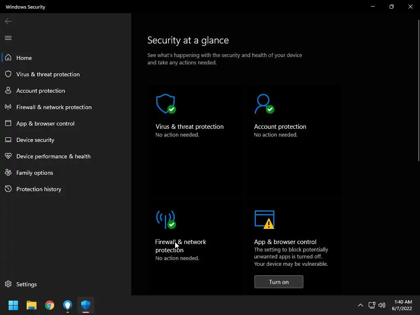Image resolution: width=420 pixels, height=315 pixels.
Task: Open Settings at bottom of sidebar
Action: 66,284
